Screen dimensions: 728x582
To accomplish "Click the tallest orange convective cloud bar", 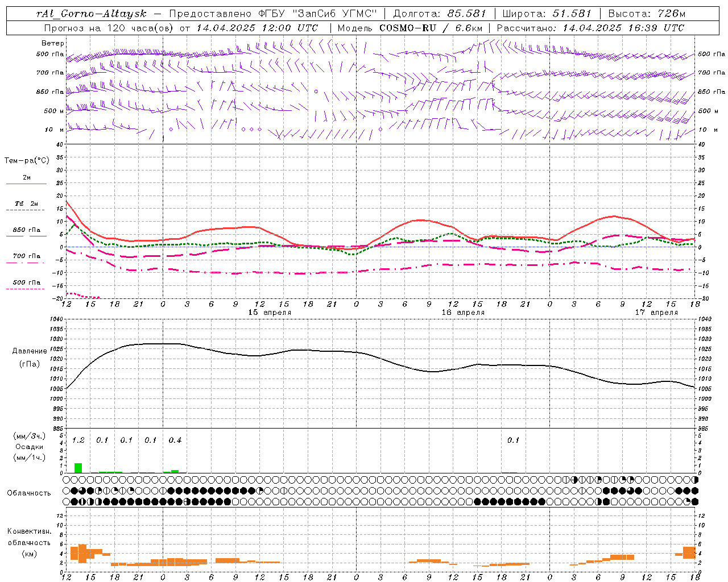I will click(x=82, y=554).
